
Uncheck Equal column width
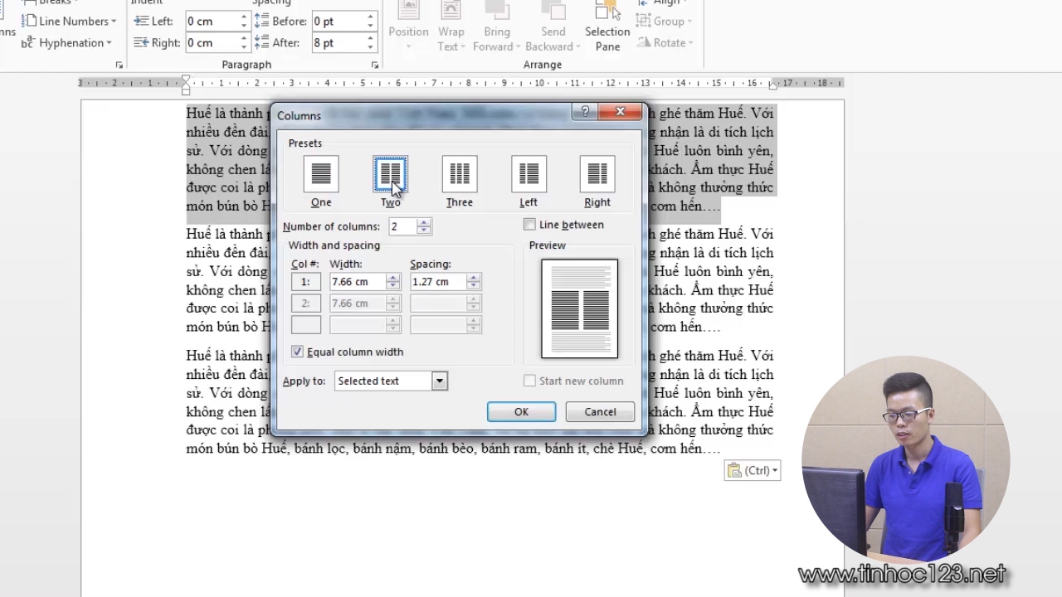(x=297, y=352)
